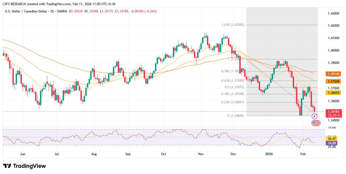Open the US flag economic events icon
This screenshot has width=346, height=174.
tap(314, 123)
